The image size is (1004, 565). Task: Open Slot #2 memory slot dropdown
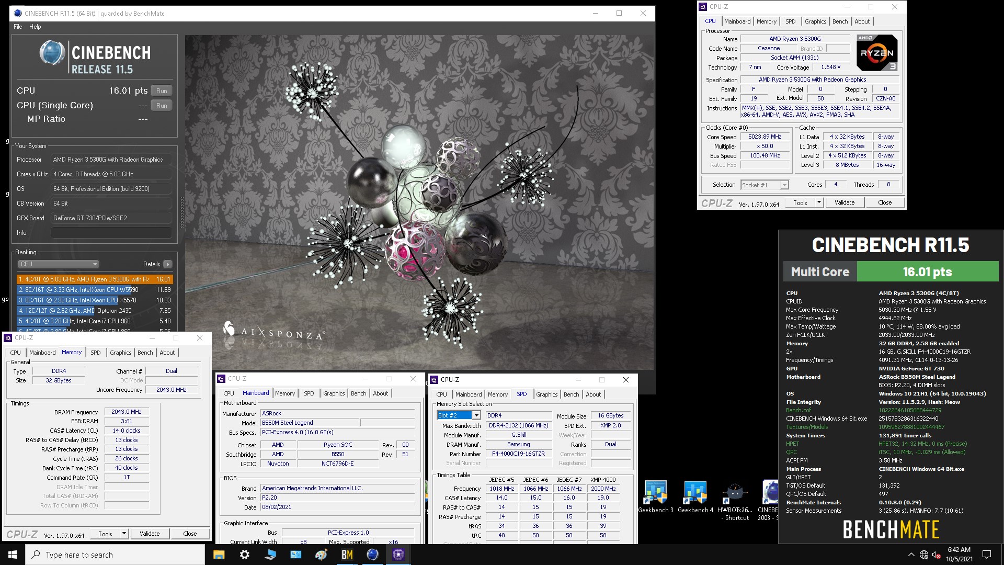(459, 415)
